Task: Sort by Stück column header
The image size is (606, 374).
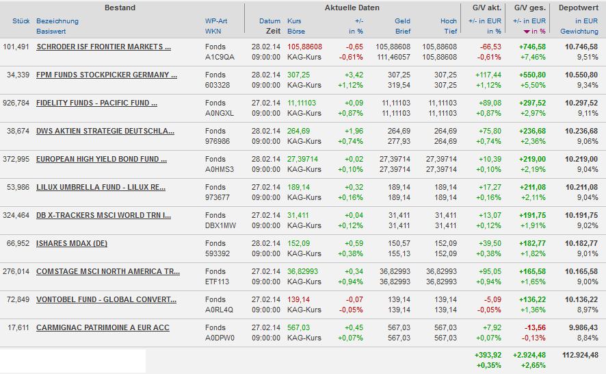Action: tap(21, 21)
